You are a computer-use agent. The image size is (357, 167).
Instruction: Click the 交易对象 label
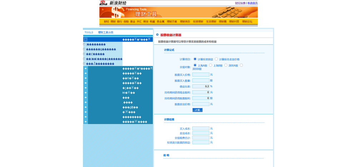tap(185, 67)
